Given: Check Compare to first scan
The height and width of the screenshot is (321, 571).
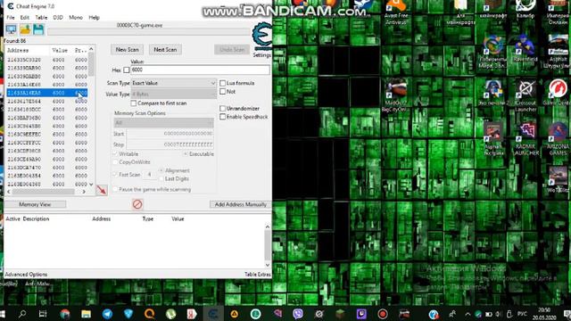Looking at the screenshot, I should click(x=134, y=103).
